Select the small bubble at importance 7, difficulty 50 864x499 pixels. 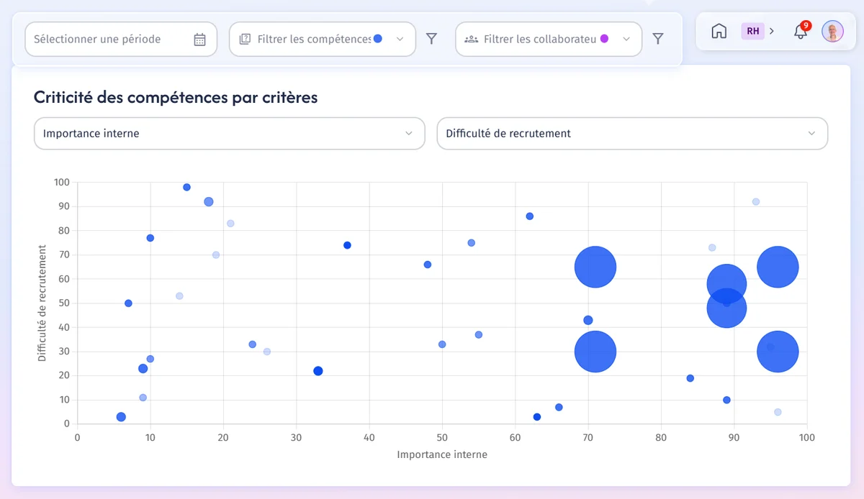(128, 303)
